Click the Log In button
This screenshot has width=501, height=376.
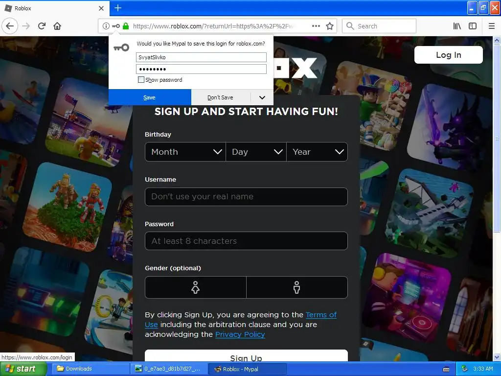pos(448,55)
